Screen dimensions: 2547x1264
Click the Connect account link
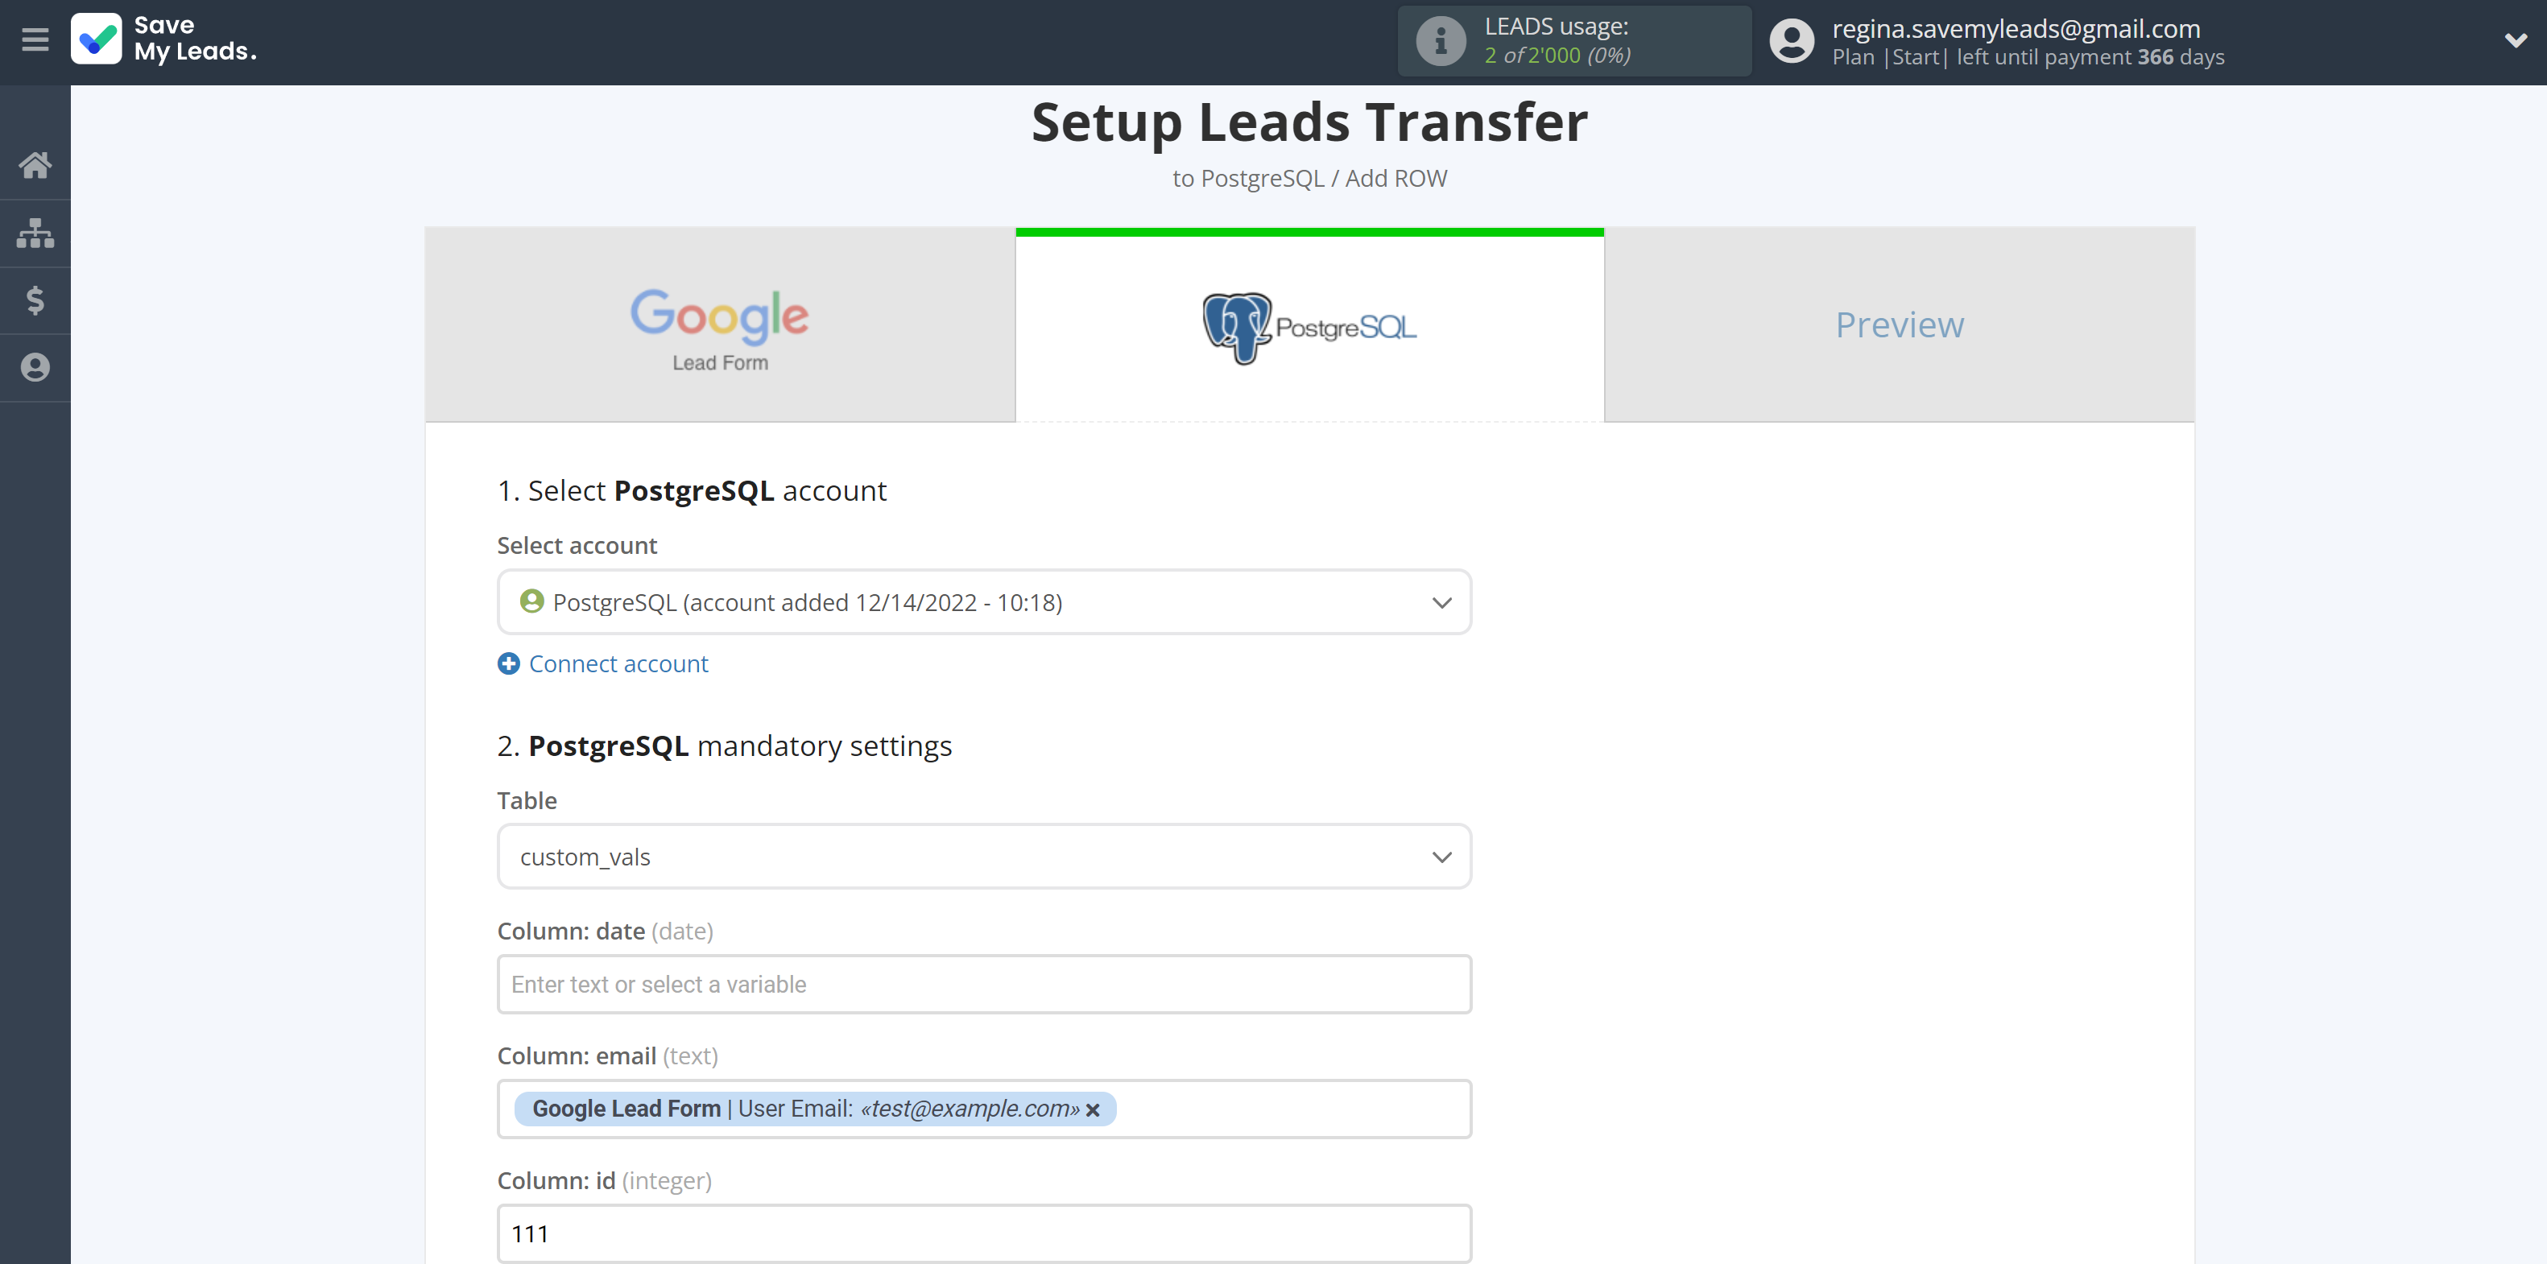point(604,663)
